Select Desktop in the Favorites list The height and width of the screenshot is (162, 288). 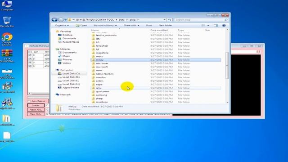tap(67, 35)
